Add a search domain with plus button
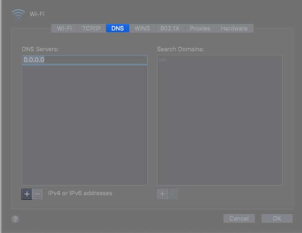 (x=162, y=194)
